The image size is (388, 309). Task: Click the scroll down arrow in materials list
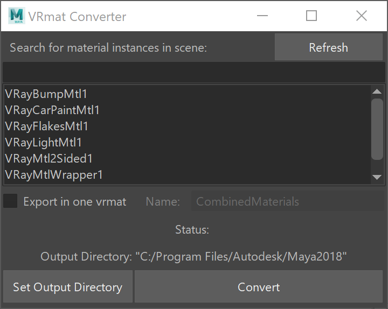377,177
